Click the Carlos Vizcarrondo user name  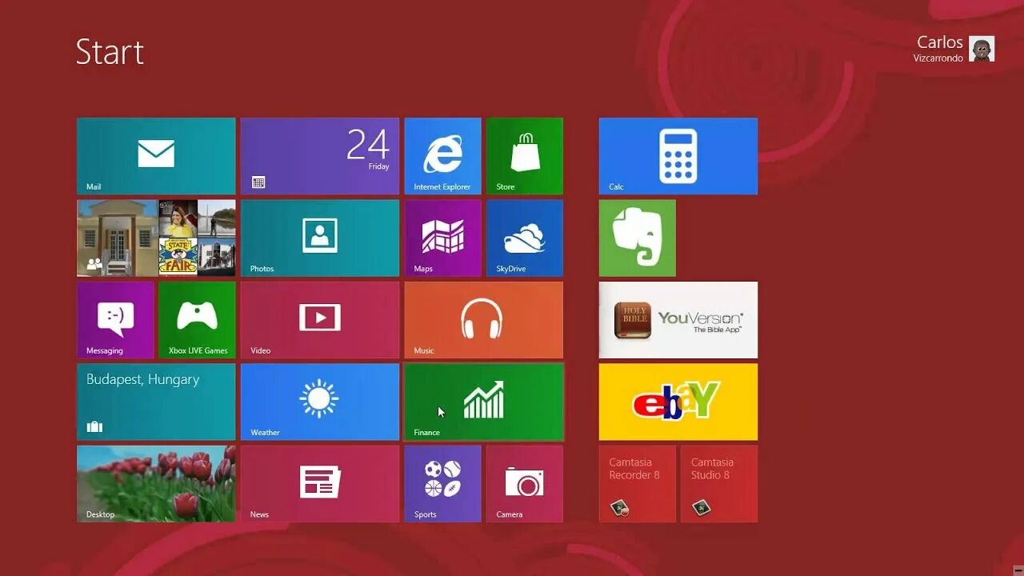[938, 48]
